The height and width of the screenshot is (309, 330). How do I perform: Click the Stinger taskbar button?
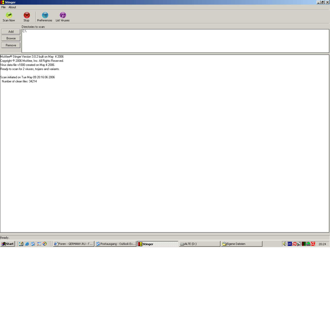(158, 244)
